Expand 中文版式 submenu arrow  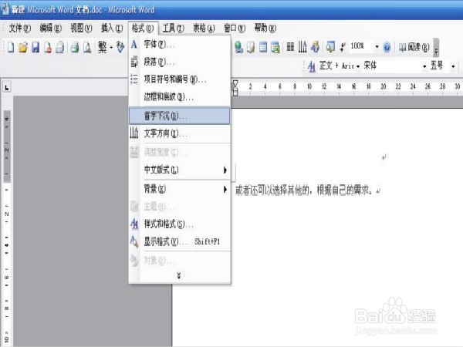click(x=225, y=170)
